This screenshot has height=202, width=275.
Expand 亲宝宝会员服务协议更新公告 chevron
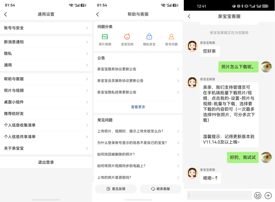[x=178, y=81]
